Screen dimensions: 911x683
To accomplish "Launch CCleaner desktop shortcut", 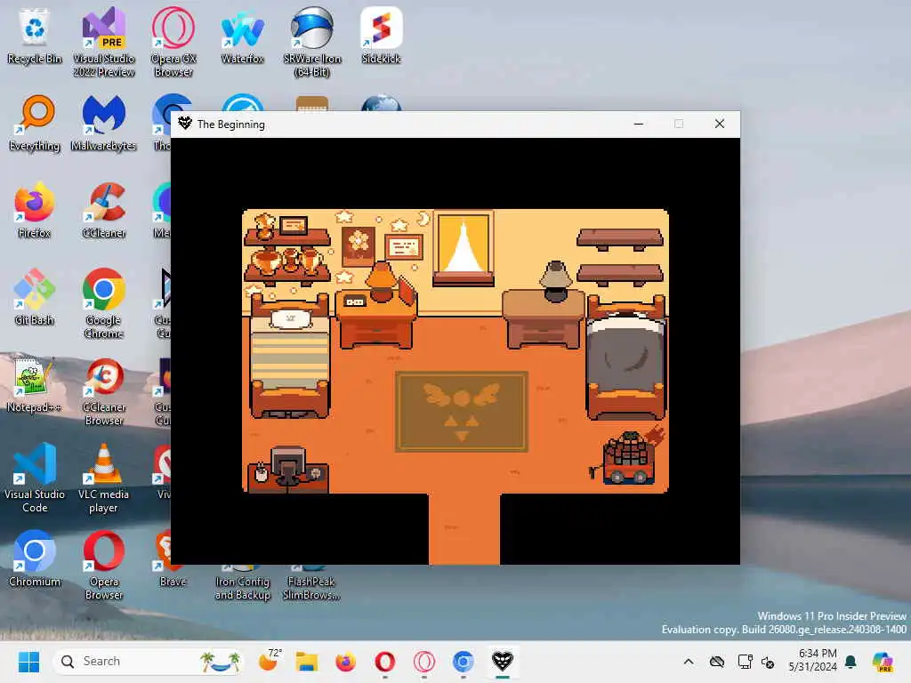I will coord(104,210).
